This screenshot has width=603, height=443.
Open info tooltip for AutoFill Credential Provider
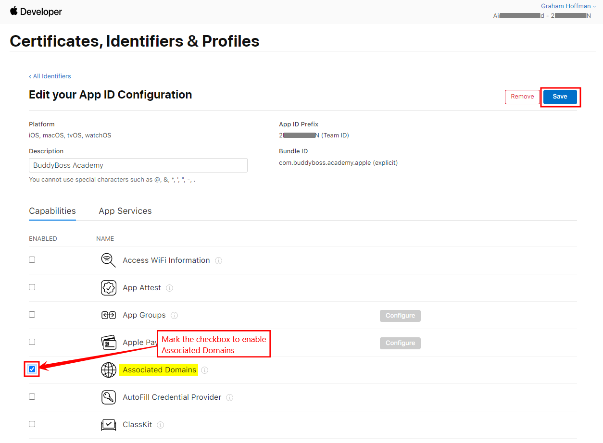(229, 397)
